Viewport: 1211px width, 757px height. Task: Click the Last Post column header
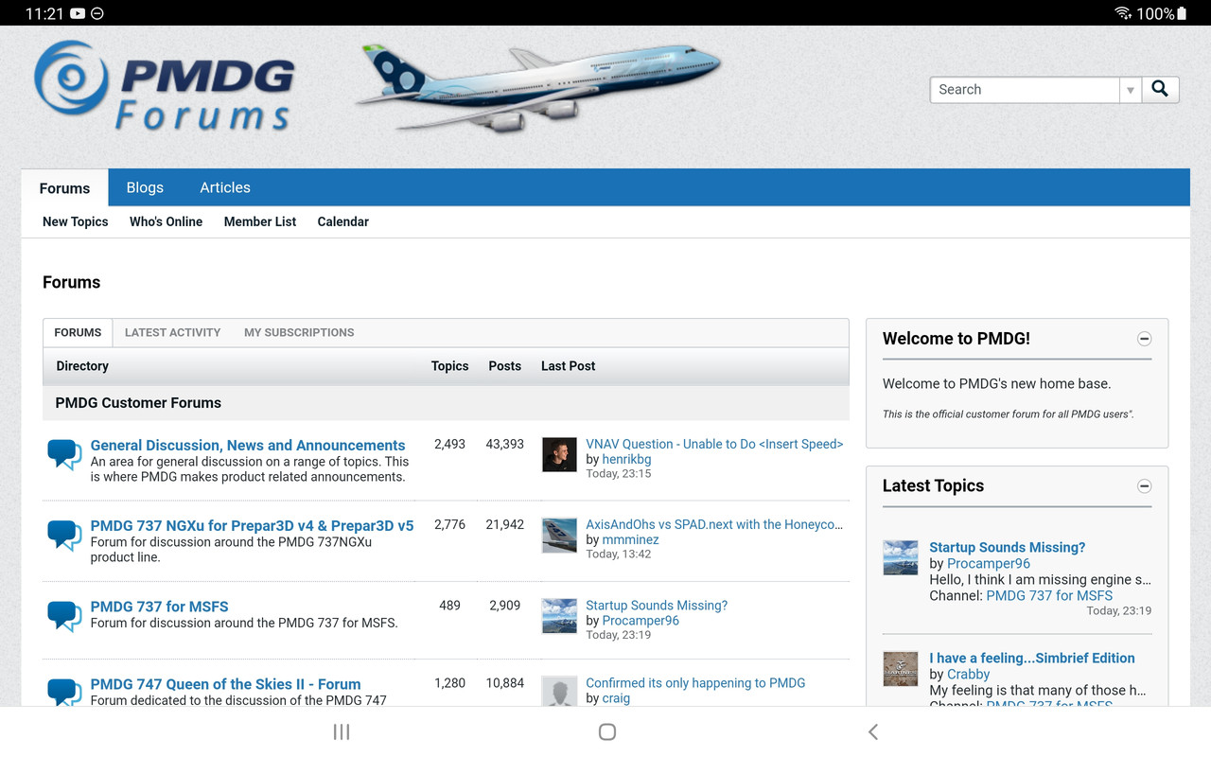click(569, 366)
